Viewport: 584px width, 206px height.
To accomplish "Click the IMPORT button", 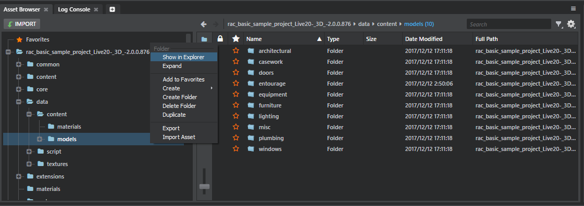I will click(22, 24).
